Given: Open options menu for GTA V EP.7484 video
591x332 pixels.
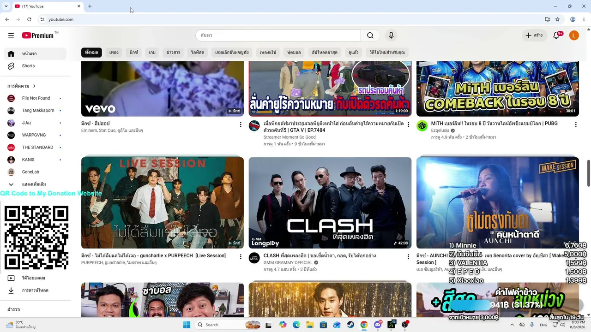Looking at the screenshot, I should tap(408, 125).
